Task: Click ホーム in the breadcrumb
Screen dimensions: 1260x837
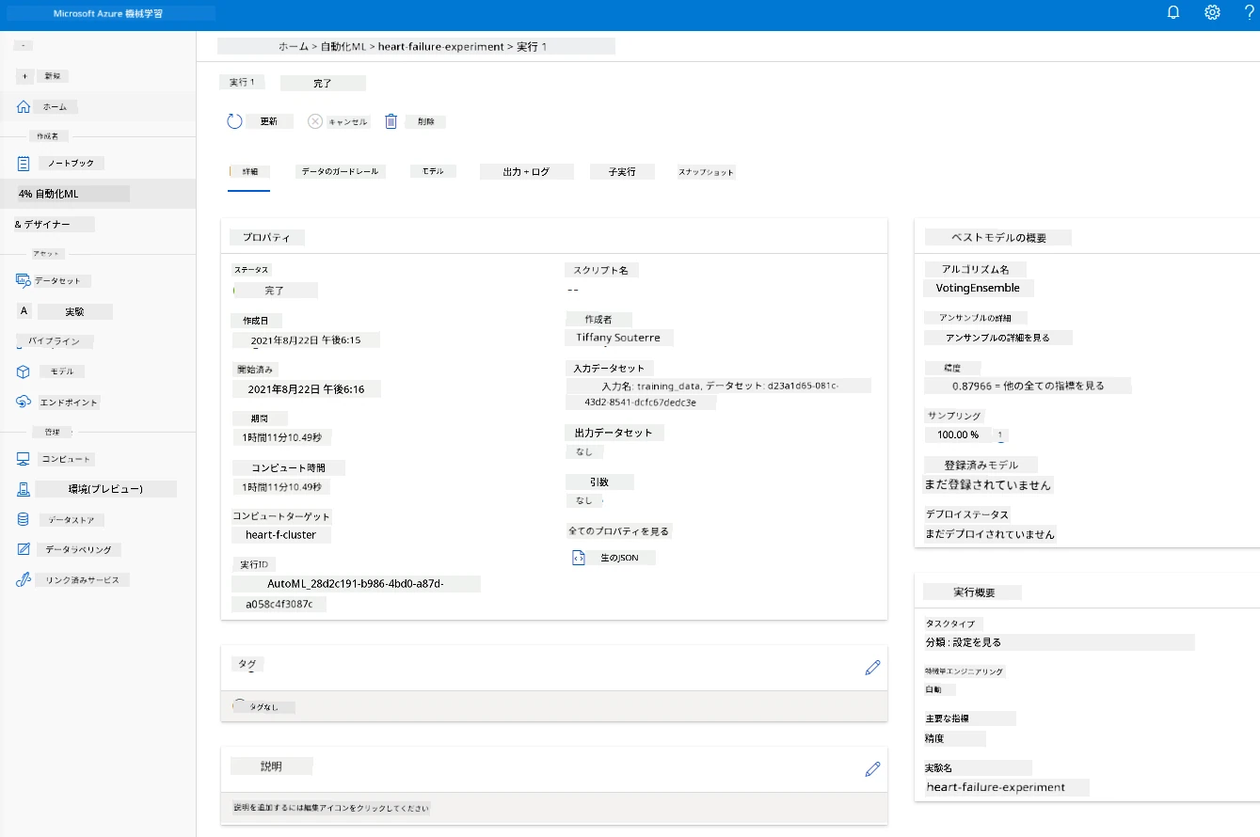Action: pyautogui.click(x=294, y=46)
